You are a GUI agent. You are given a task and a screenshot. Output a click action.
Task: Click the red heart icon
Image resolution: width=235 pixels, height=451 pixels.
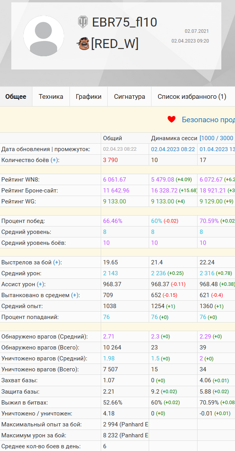click(171, 119)
